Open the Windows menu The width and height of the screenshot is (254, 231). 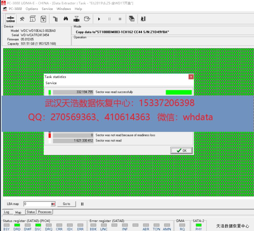[63, 9]
